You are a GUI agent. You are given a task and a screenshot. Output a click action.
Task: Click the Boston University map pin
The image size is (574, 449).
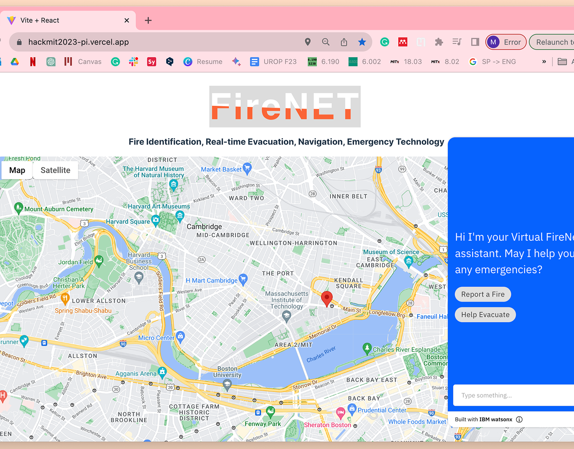227,385
